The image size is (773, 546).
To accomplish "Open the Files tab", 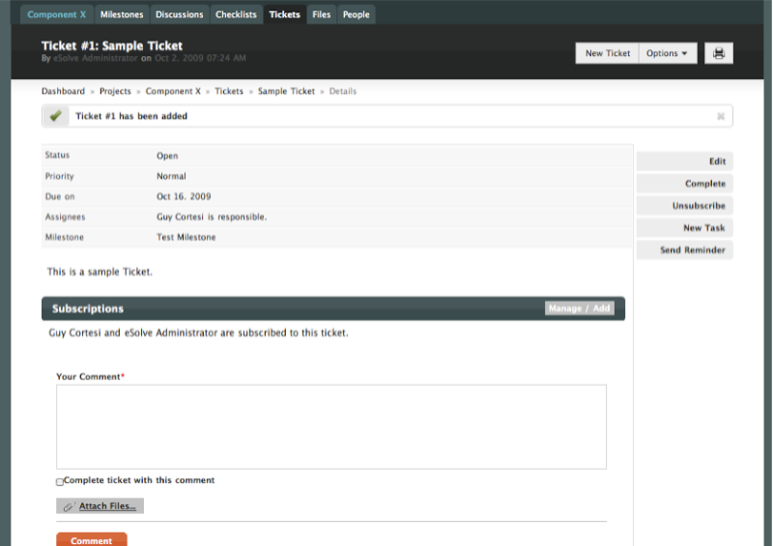I will [x=322, y=14].
